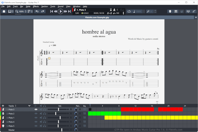Screen dimensions: 198x132
Task: Open the Effects menu
Action: (36, 6)
